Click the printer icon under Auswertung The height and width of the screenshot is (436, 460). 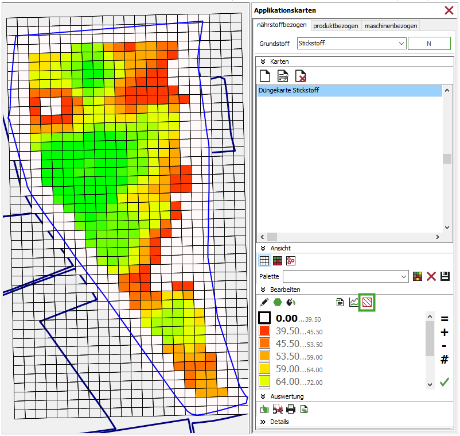click(291, 409)
